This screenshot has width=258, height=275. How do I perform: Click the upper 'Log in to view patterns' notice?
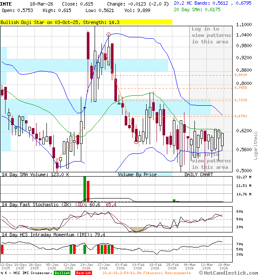[x=211, y=35]
